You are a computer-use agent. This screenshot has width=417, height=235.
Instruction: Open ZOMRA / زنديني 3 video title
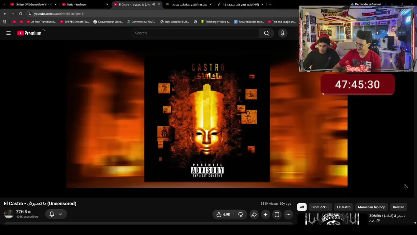tap(387, 218)
